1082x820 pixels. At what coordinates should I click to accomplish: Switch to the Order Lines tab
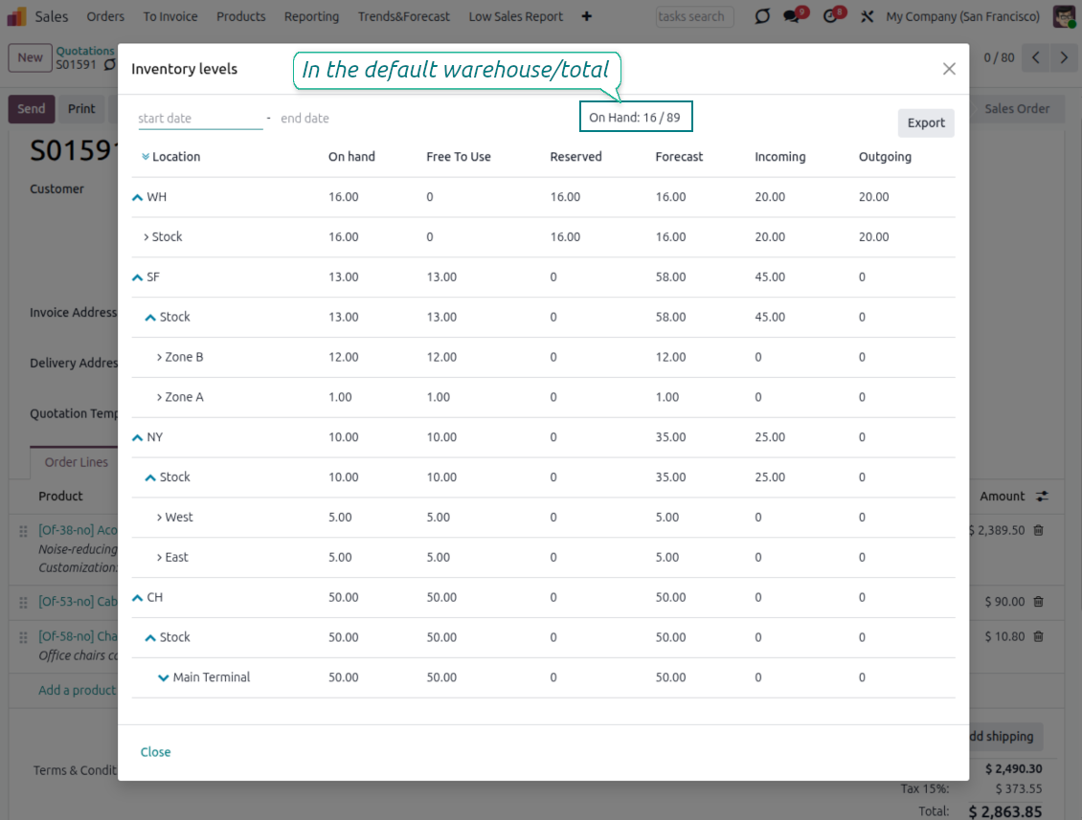[x=75, y=462]
